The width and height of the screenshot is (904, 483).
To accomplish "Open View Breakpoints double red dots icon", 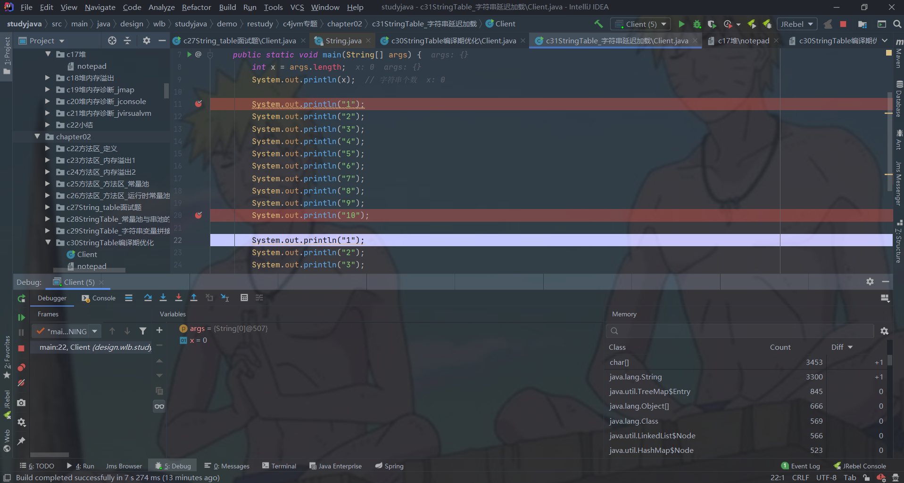I will pyautogui.click(x=21, y=367).
